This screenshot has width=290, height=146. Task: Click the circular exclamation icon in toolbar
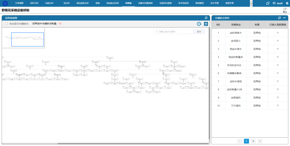[x=199, y=24]
